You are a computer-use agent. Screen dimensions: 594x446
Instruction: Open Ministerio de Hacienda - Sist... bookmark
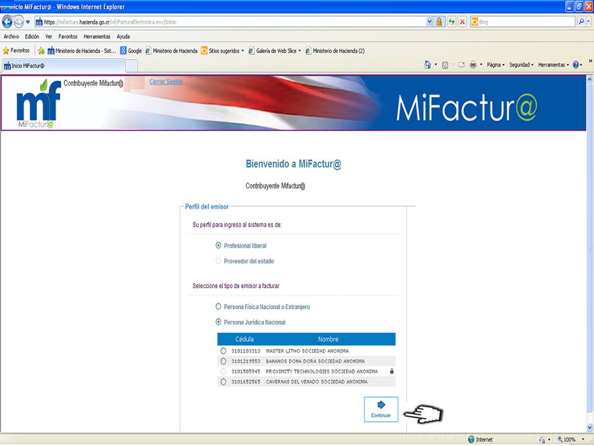point(82,51)
